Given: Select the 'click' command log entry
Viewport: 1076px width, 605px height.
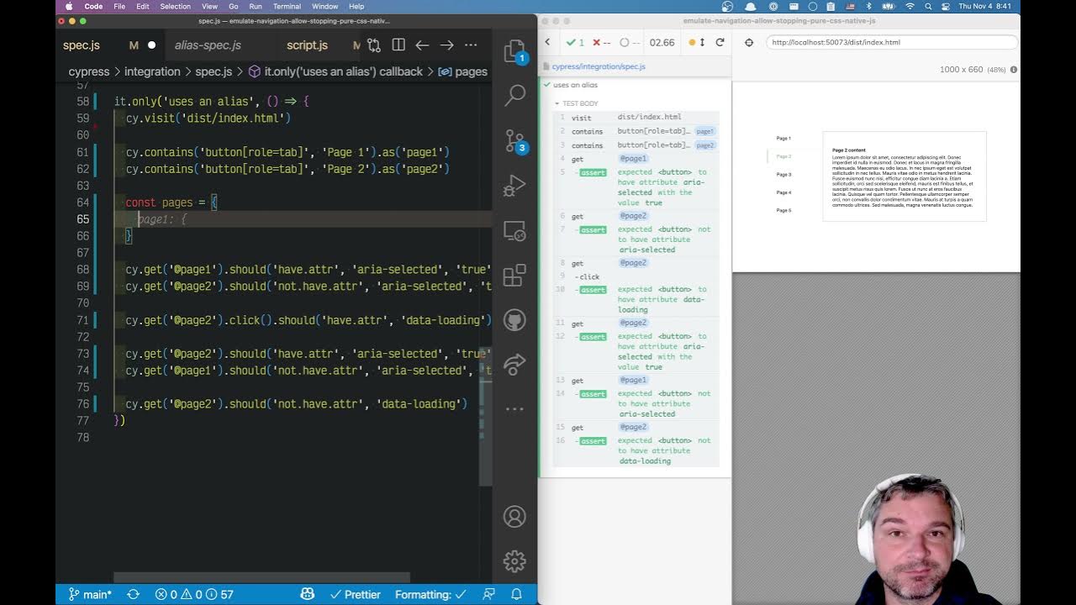Looking at the screenshot, I should [636, 276].
